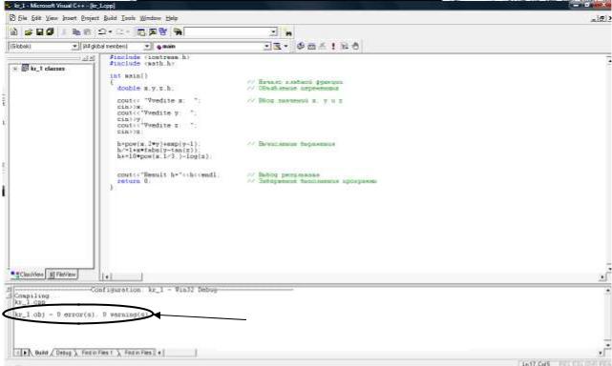Open the Redo history dropdown arrow
This screenshot has width=612, height=366.
click(128, 32)
